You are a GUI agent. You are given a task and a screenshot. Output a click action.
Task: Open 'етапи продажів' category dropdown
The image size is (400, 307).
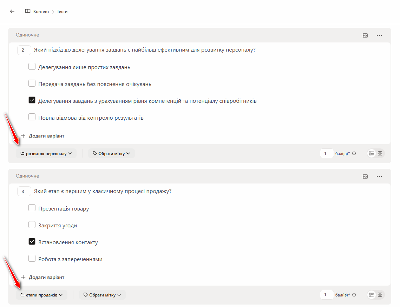[x=41, y=295]
